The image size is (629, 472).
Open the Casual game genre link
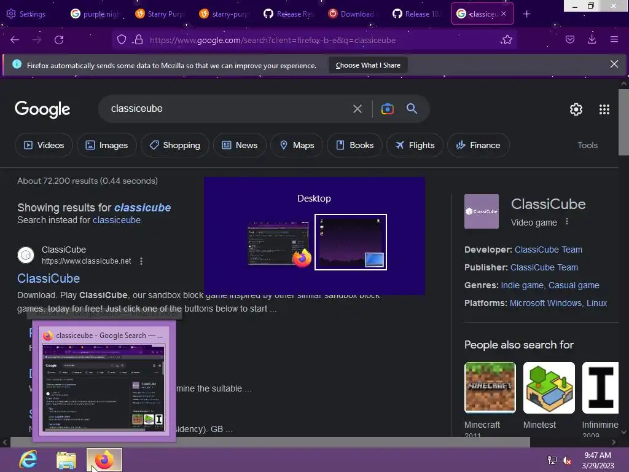click(x=574, y=285)
